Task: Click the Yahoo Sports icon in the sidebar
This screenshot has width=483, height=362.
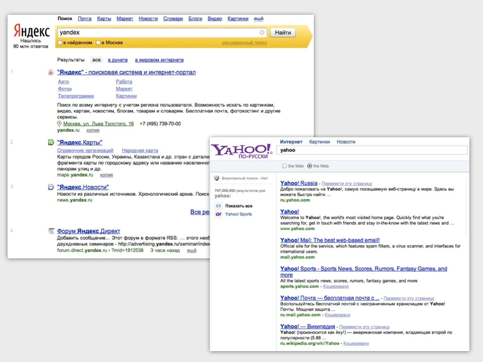Action: pos(218,214)
